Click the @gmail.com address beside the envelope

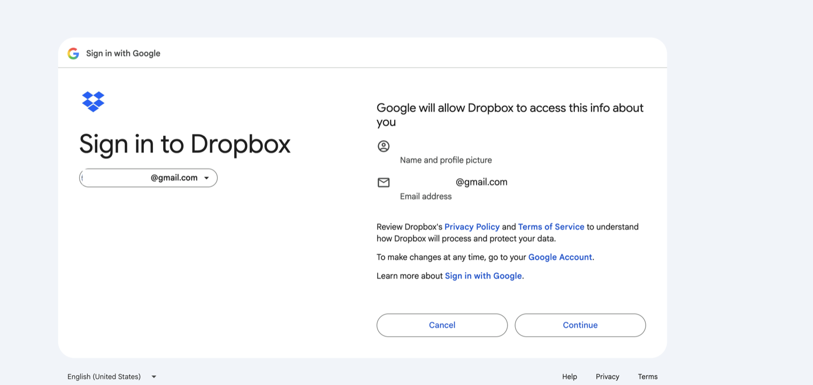tap(481, 182)
